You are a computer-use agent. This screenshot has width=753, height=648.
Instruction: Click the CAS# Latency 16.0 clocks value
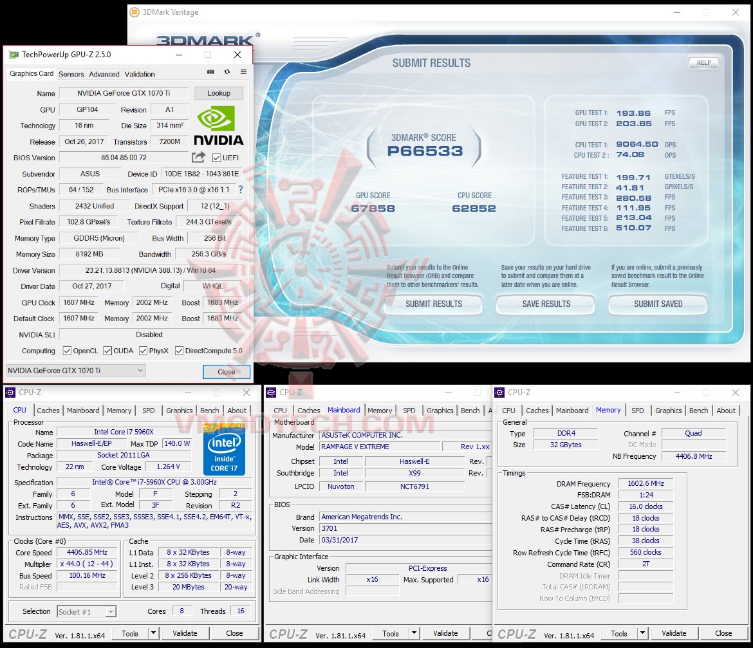pos(646,506)
